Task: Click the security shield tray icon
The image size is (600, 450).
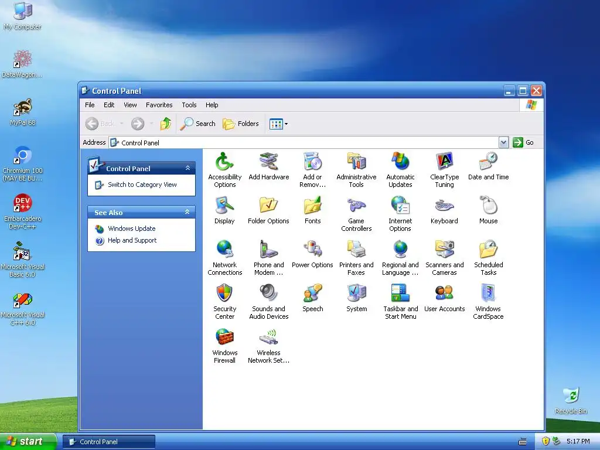Action: (x=546, y=442)
